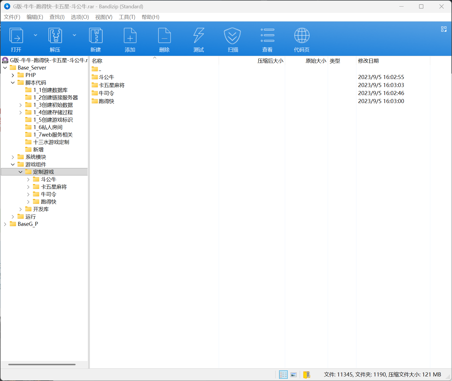This screenshot has width=452, height=381.
Task: Expand the PHP folder in the tree
Action: click(x=13, y=75)
